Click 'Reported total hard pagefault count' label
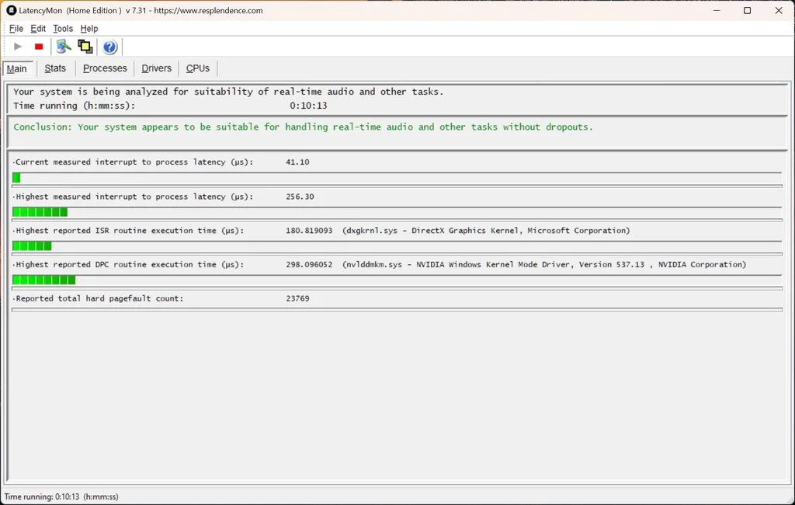This screenshot has height=505, width=795. pos(99,298)
